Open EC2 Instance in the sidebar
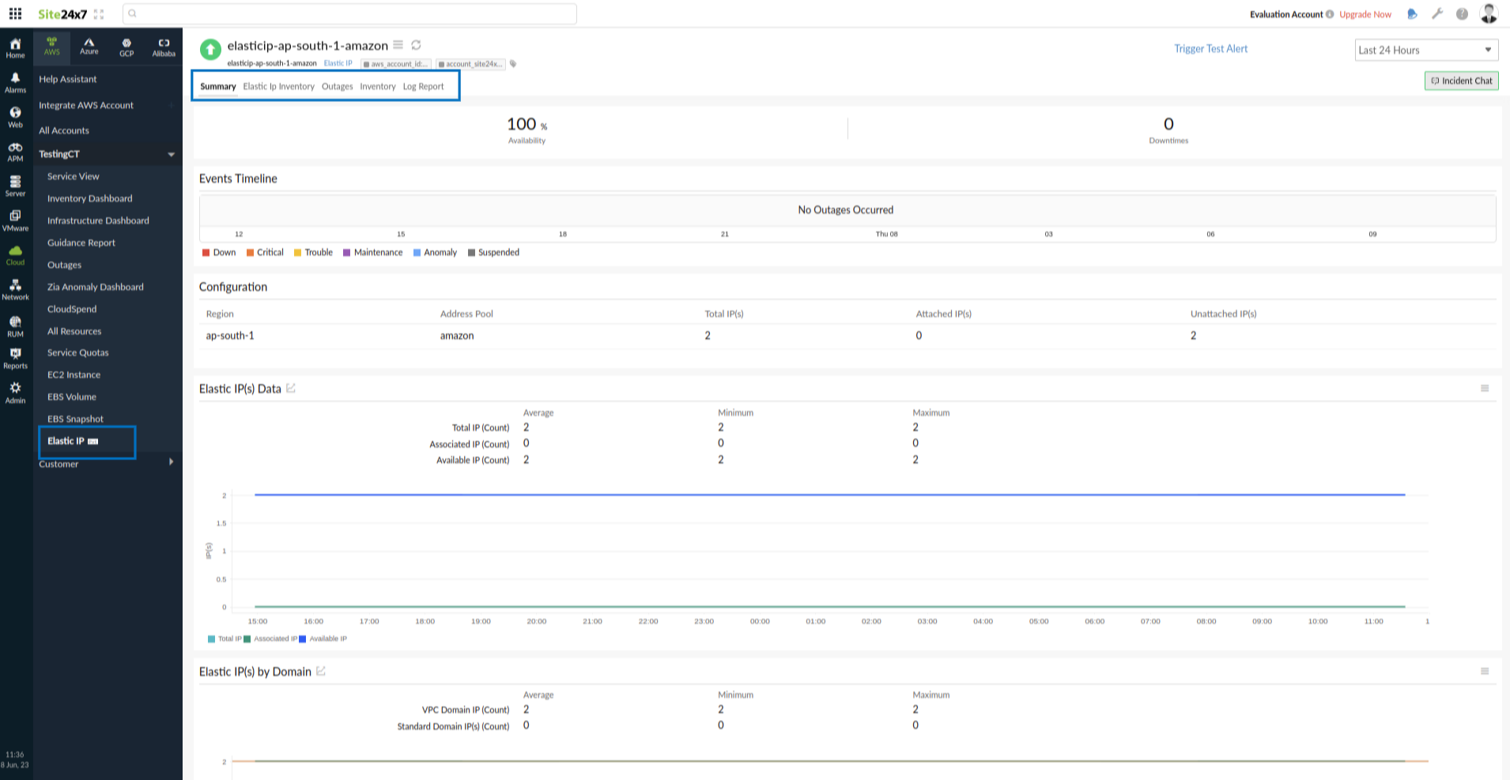 click(74, 375)
